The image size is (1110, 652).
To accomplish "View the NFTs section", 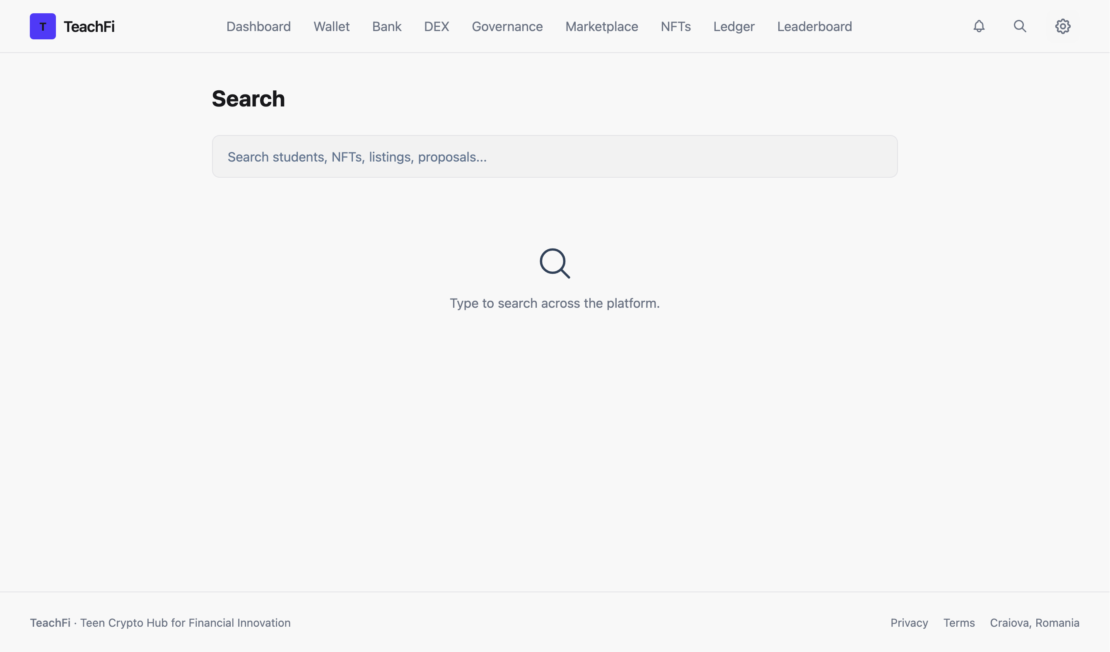I will click(x=675, y=27).
